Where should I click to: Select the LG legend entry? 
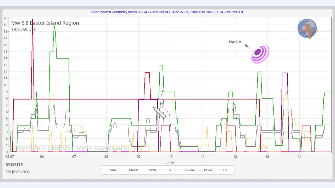coord(221,170)
